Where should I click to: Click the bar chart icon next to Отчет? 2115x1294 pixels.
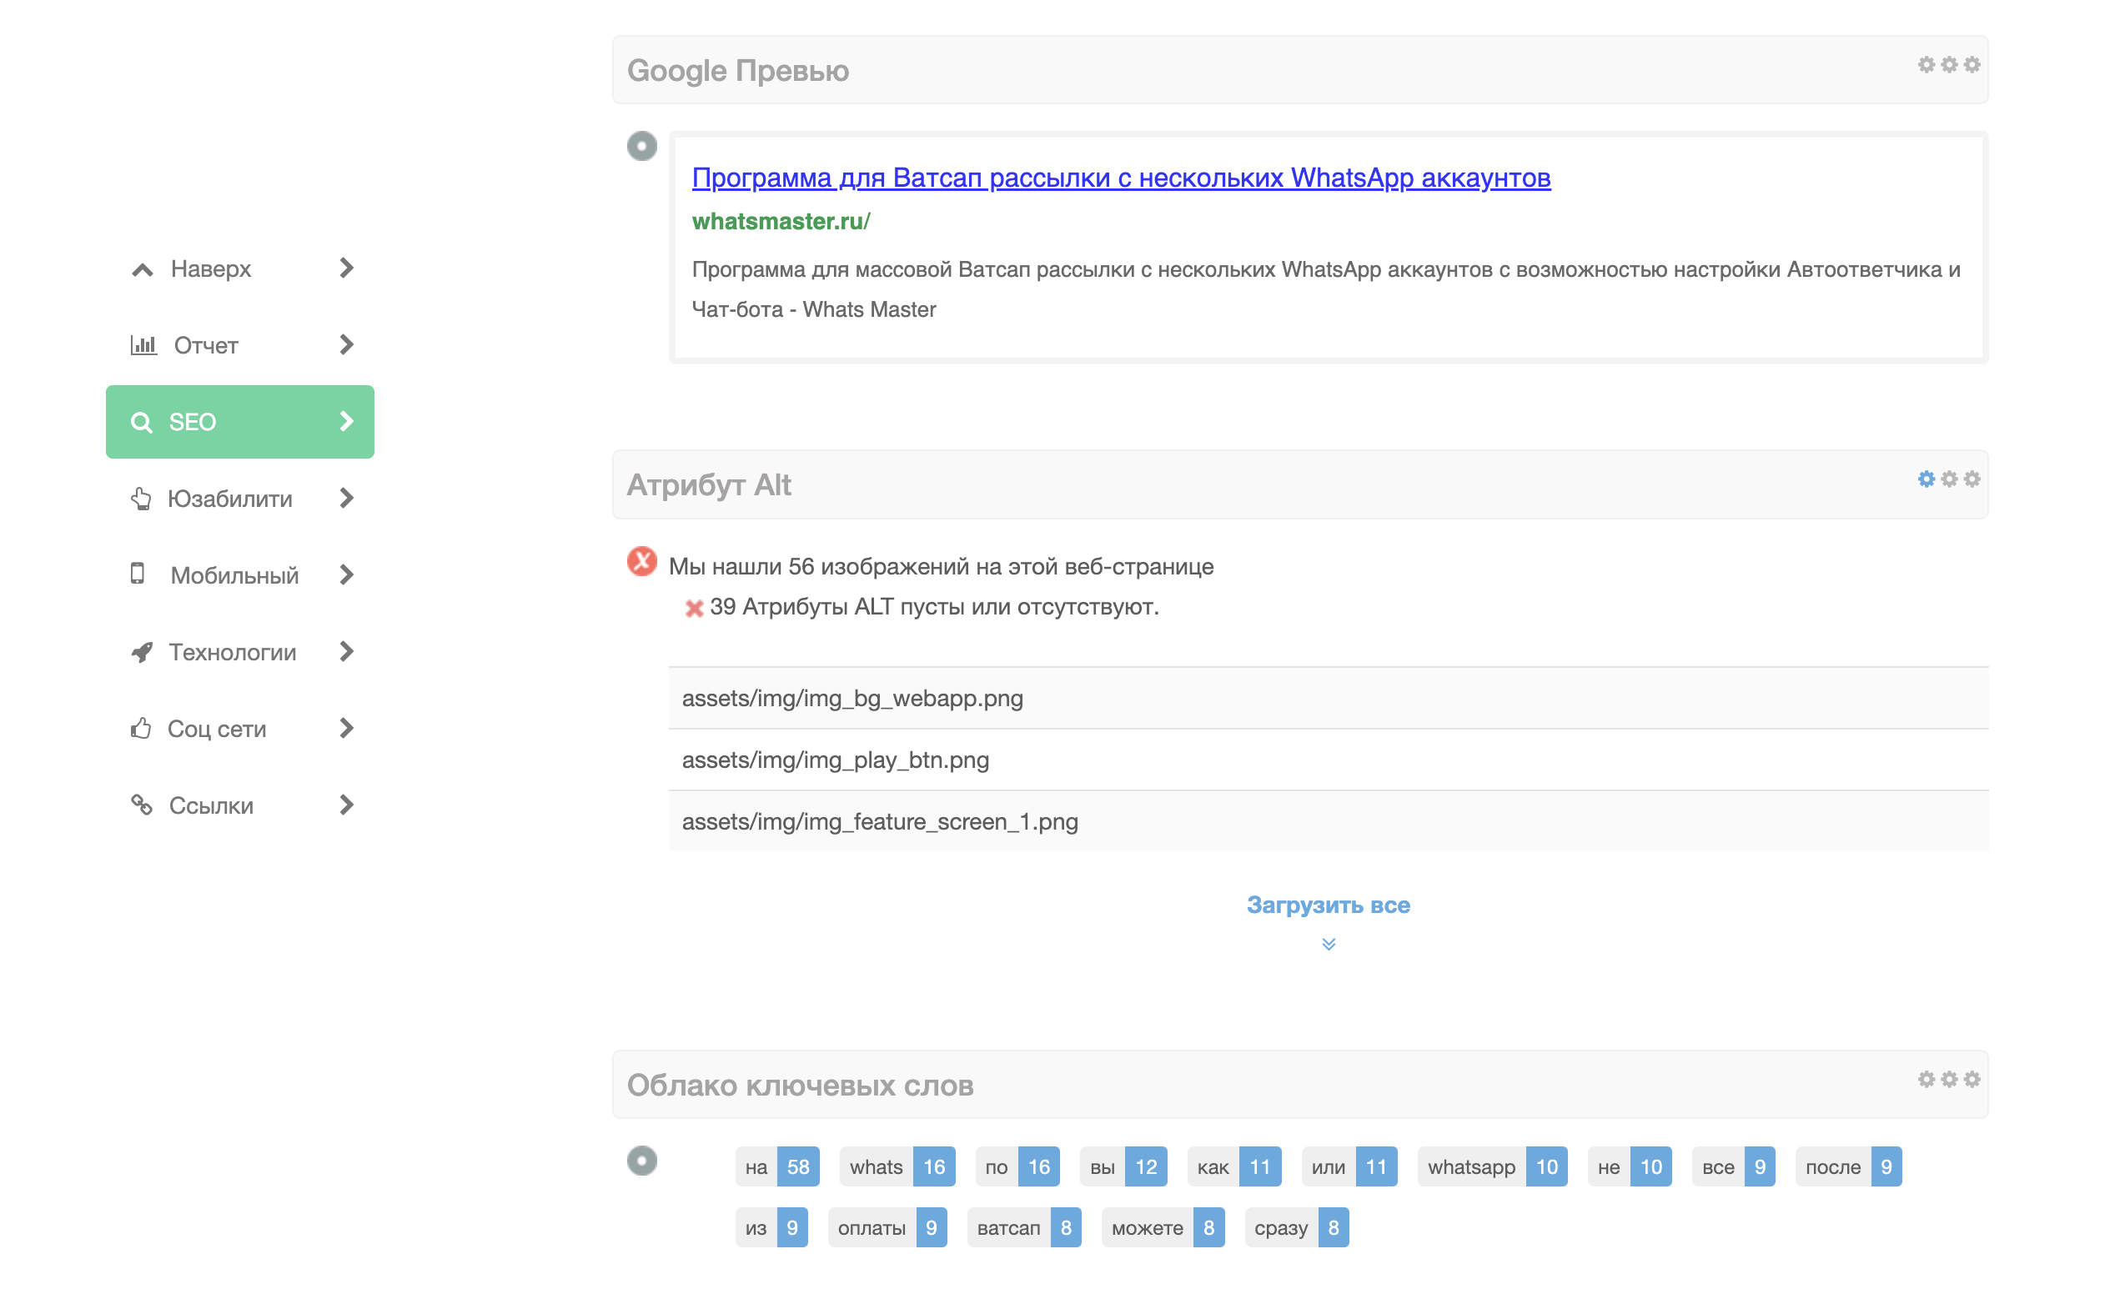click(143, 345)
